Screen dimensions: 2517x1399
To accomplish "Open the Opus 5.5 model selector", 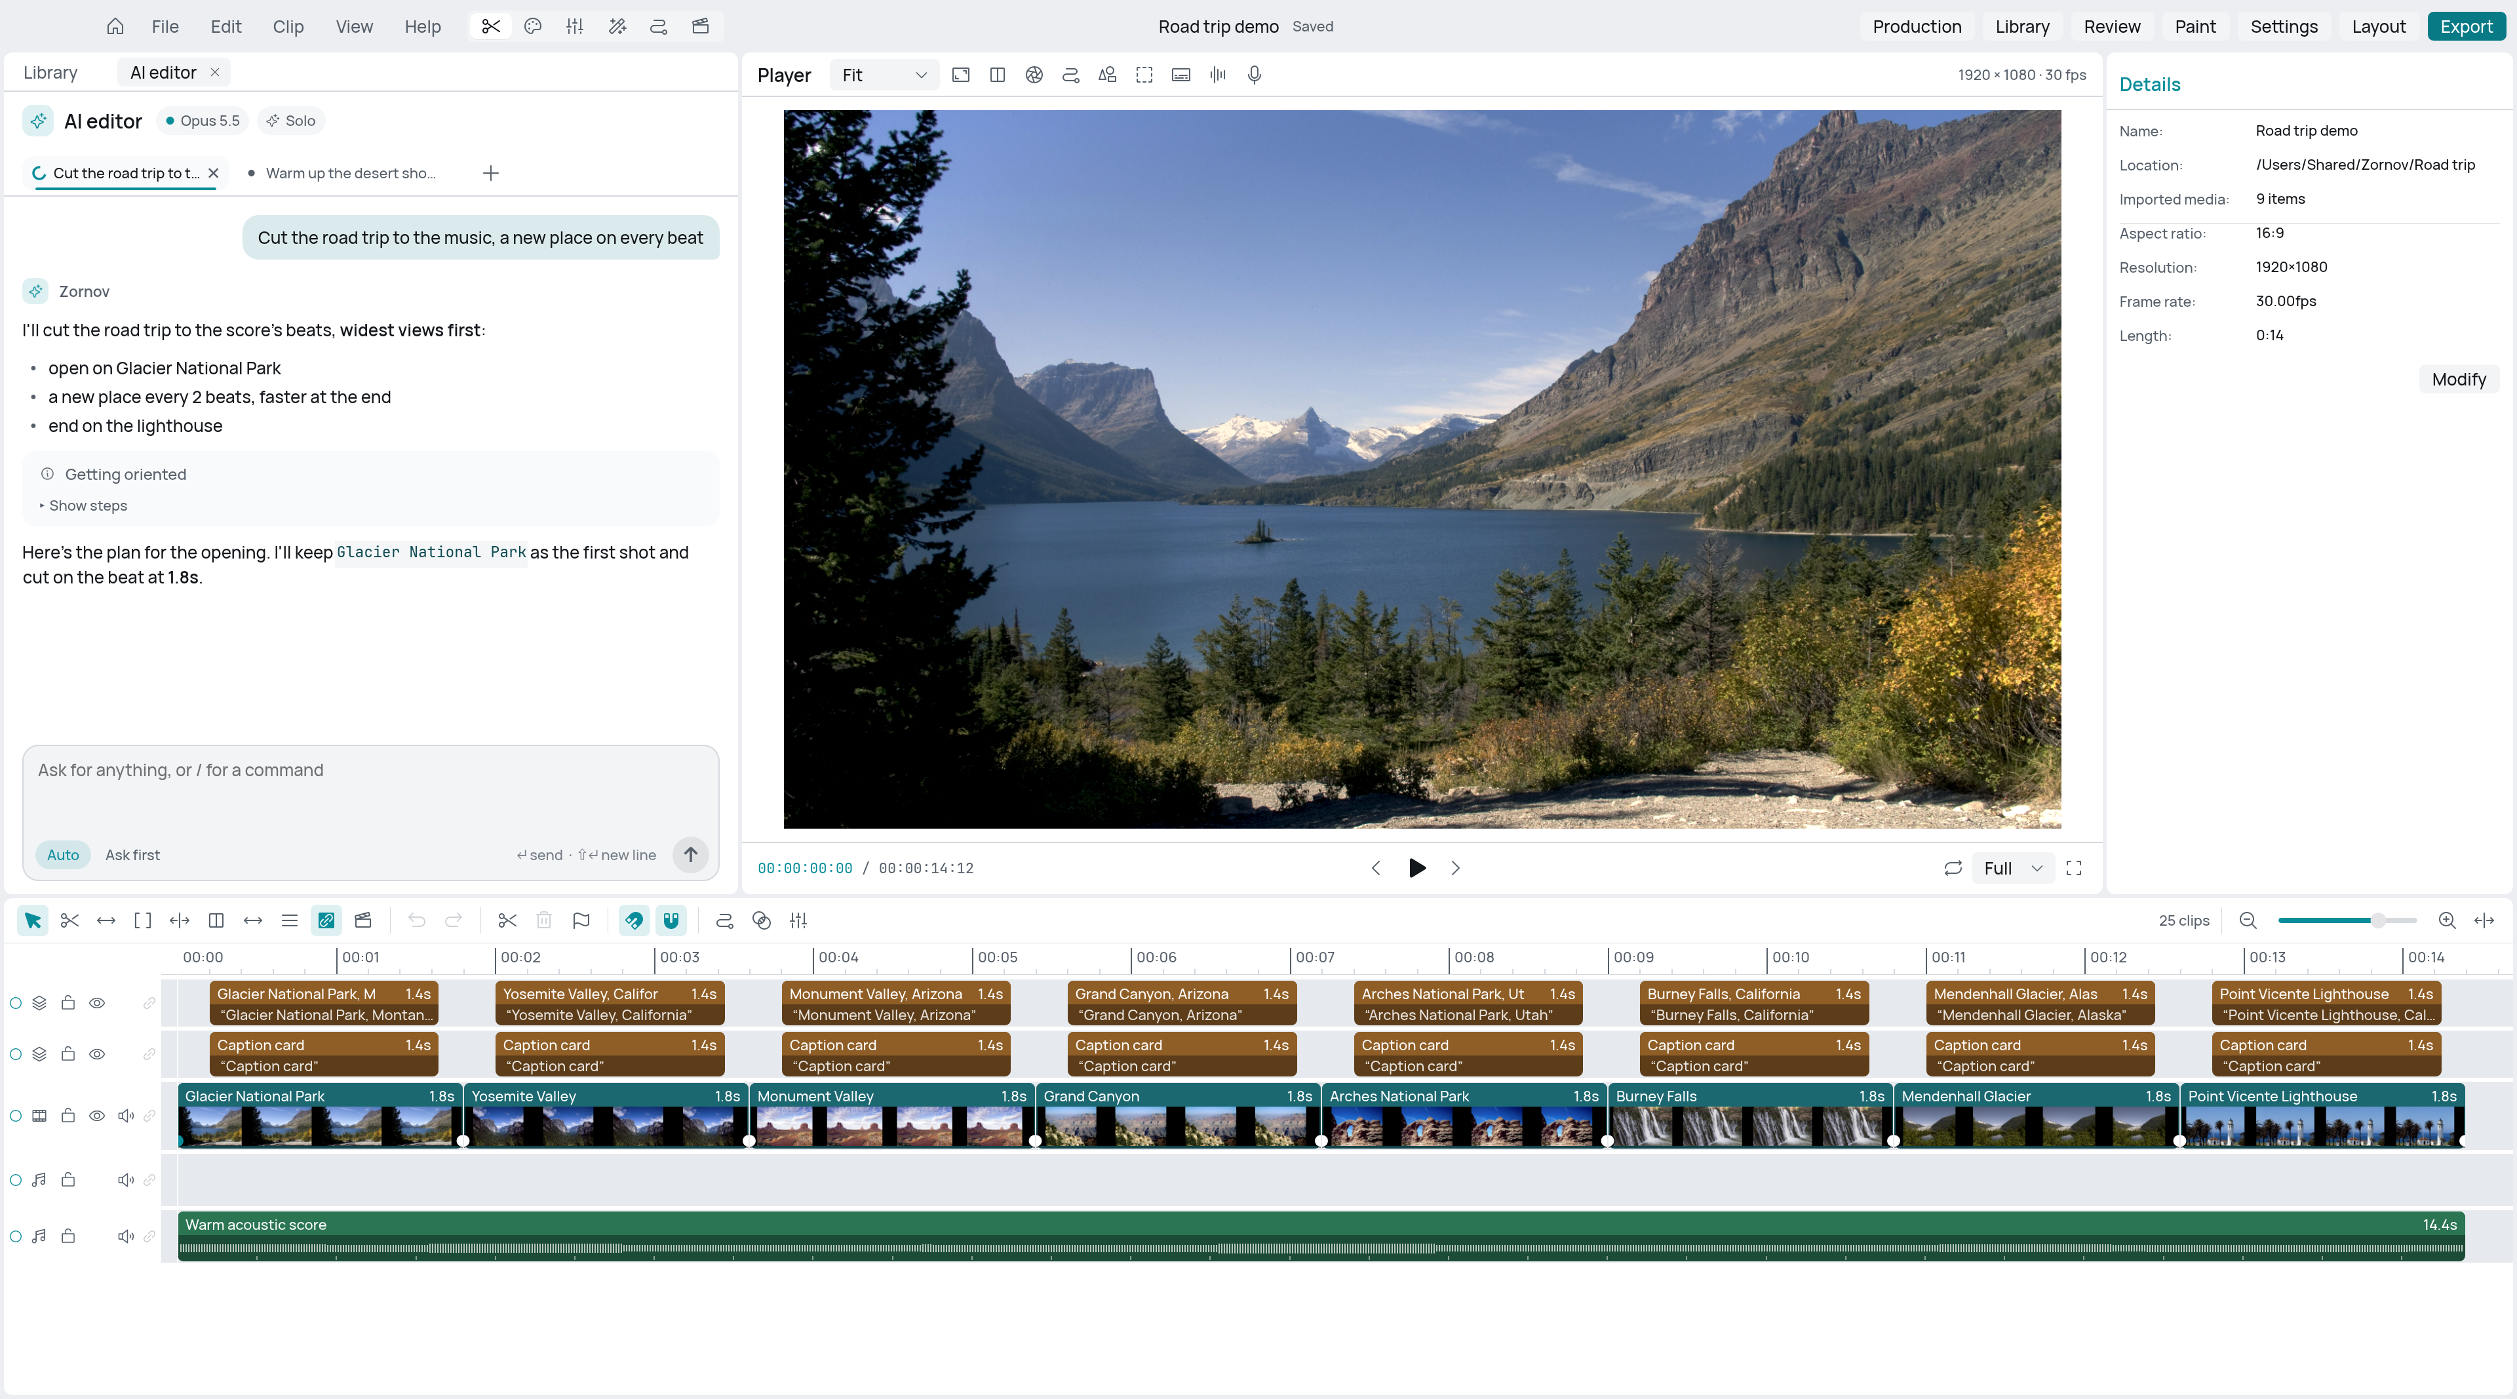I will (203, 121).
